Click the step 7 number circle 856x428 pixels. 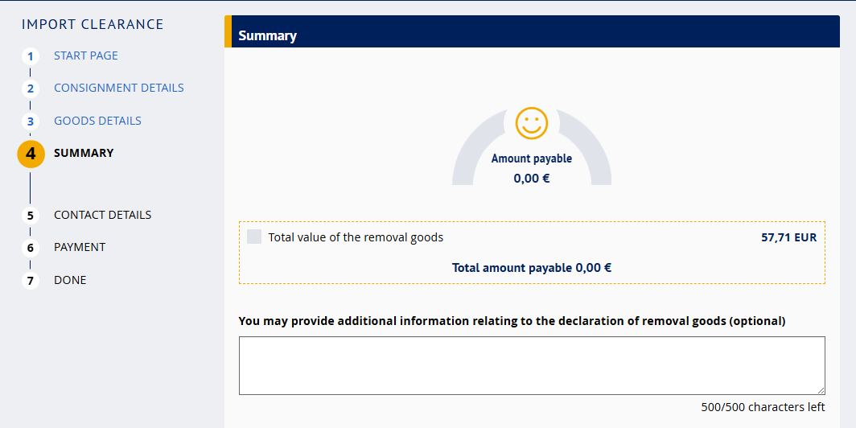tap(31, 281)
